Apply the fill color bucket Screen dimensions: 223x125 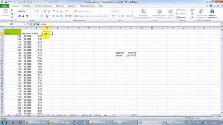click(41, 16)
